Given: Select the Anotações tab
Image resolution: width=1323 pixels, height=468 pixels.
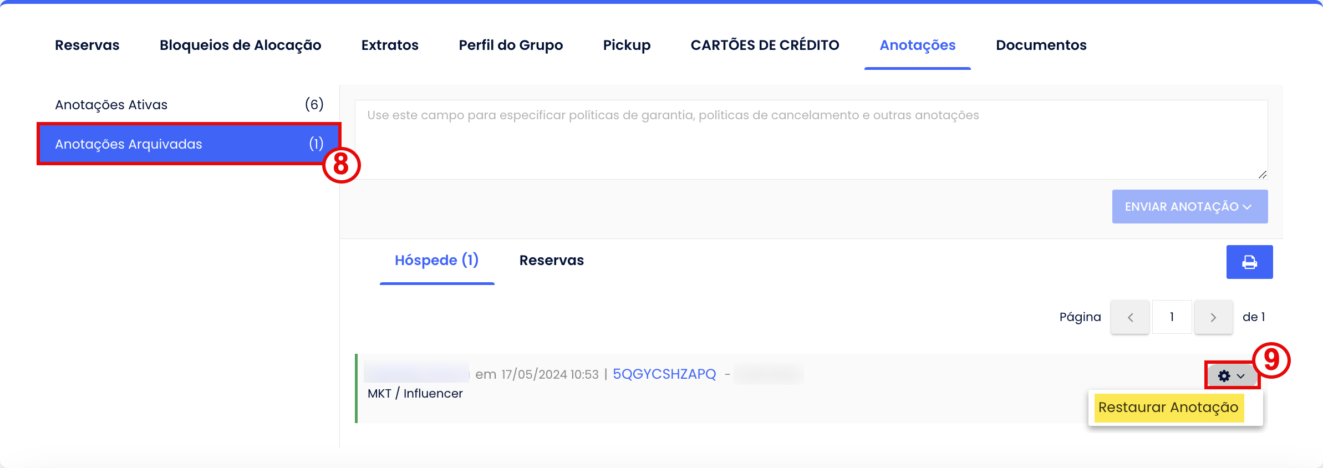Looking at the screenshot, I should pyautogui.click(x=917, y=45).
